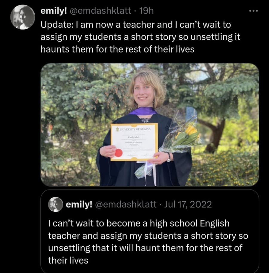
Task: Click the wristwatch in the graduation photo
Action: click(x=169, y=157)
